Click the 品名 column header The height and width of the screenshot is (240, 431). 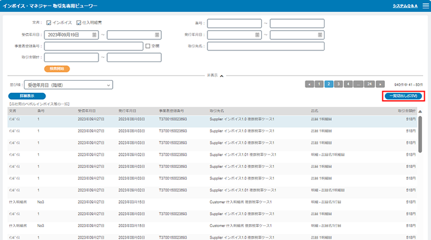pos(315,111)
